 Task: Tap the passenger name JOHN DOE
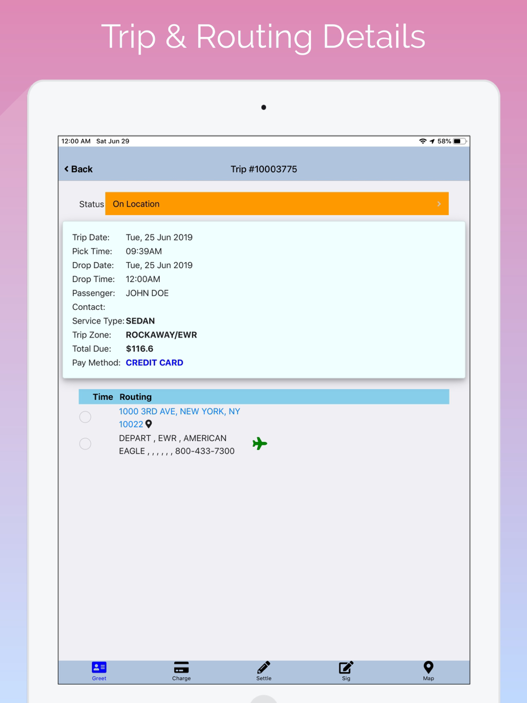pos(147,293)
